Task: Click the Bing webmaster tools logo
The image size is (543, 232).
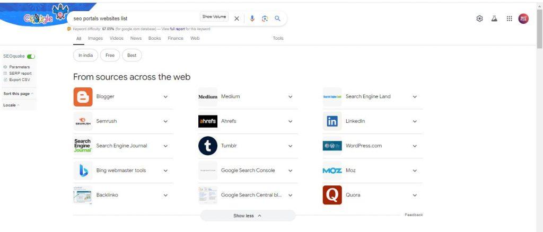Action: point(83,171)
